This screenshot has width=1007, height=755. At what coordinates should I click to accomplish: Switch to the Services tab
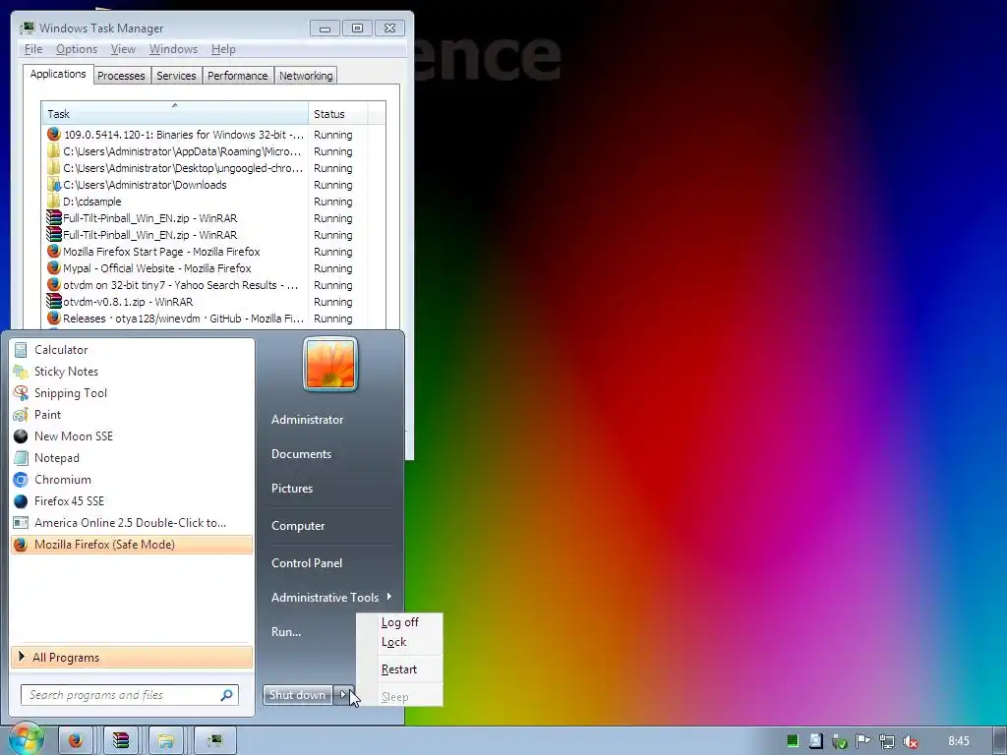176,76
